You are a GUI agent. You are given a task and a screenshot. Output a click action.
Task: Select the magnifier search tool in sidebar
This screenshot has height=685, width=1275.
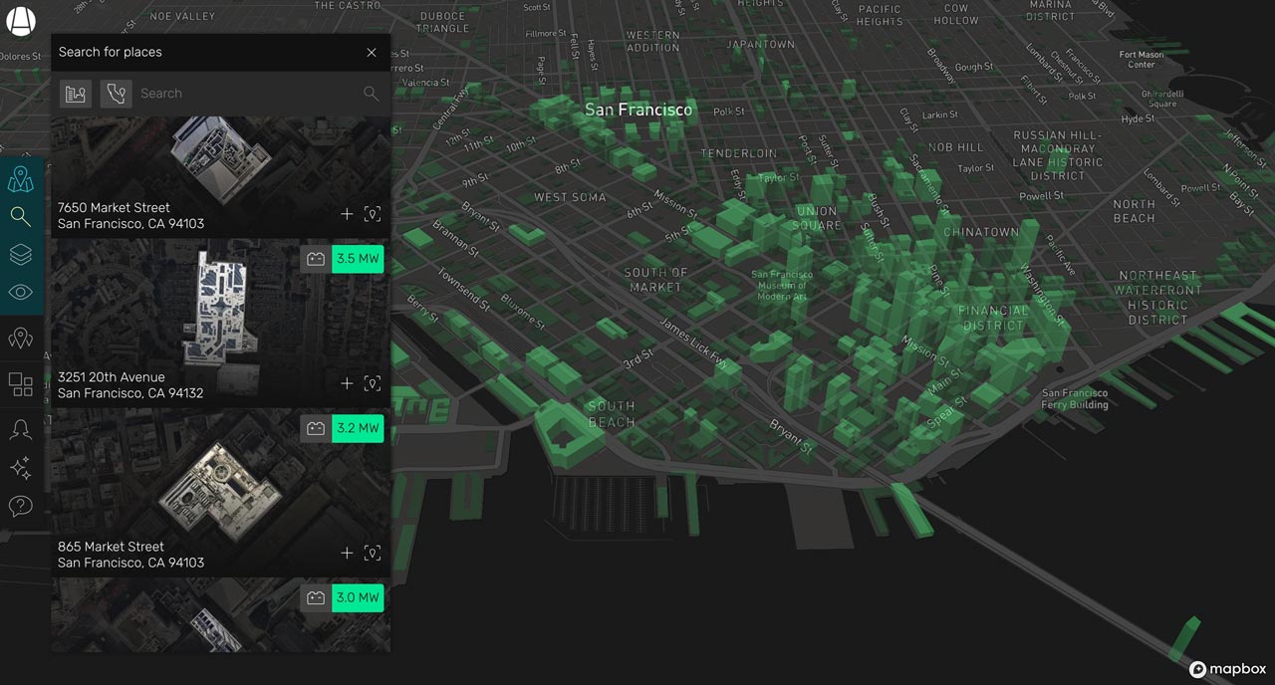click(21, 216)
